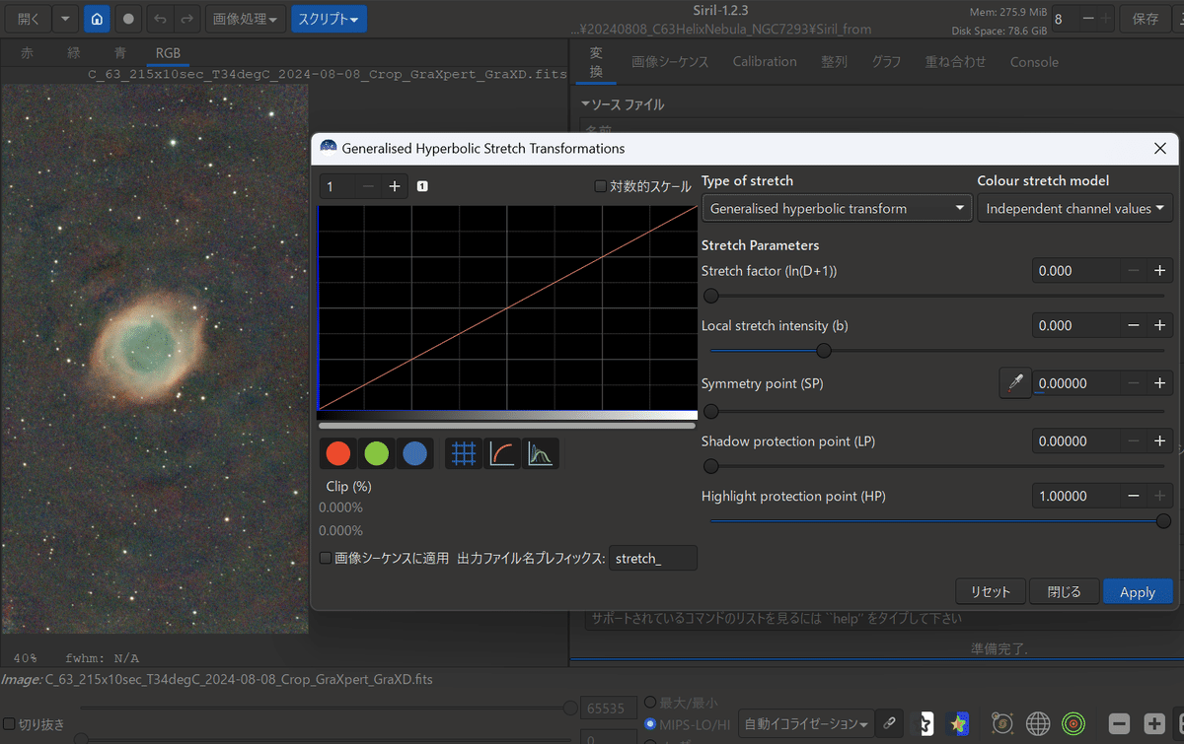Open the 開く dropdown arrow
Viewport: 1184px width, 744px height.
pos(65,19)
